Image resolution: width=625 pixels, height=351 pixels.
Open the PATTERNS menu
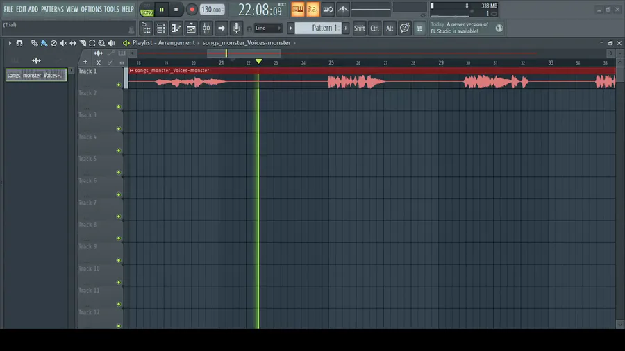coord(52,9)
